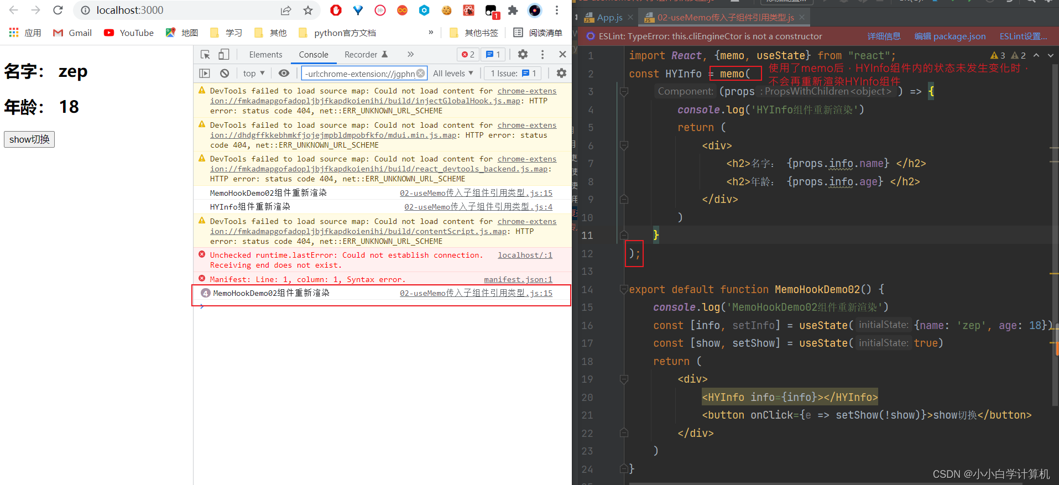Viewport: 1059px width, 485px height.
Task: Collapse the code fold at line 3
Action: (x=624, y=91)
